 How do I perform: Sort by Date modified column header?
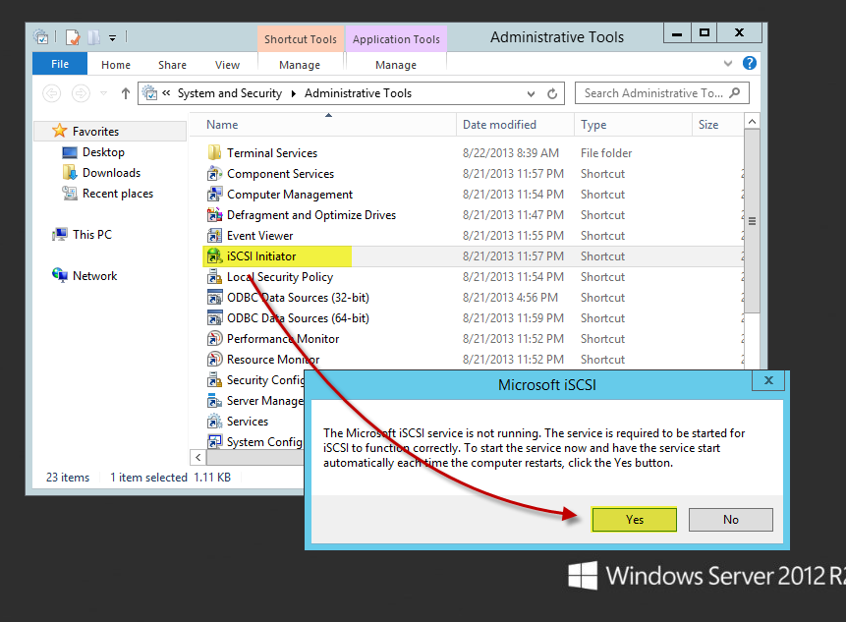pyautogui.click(x=515, y=125)
